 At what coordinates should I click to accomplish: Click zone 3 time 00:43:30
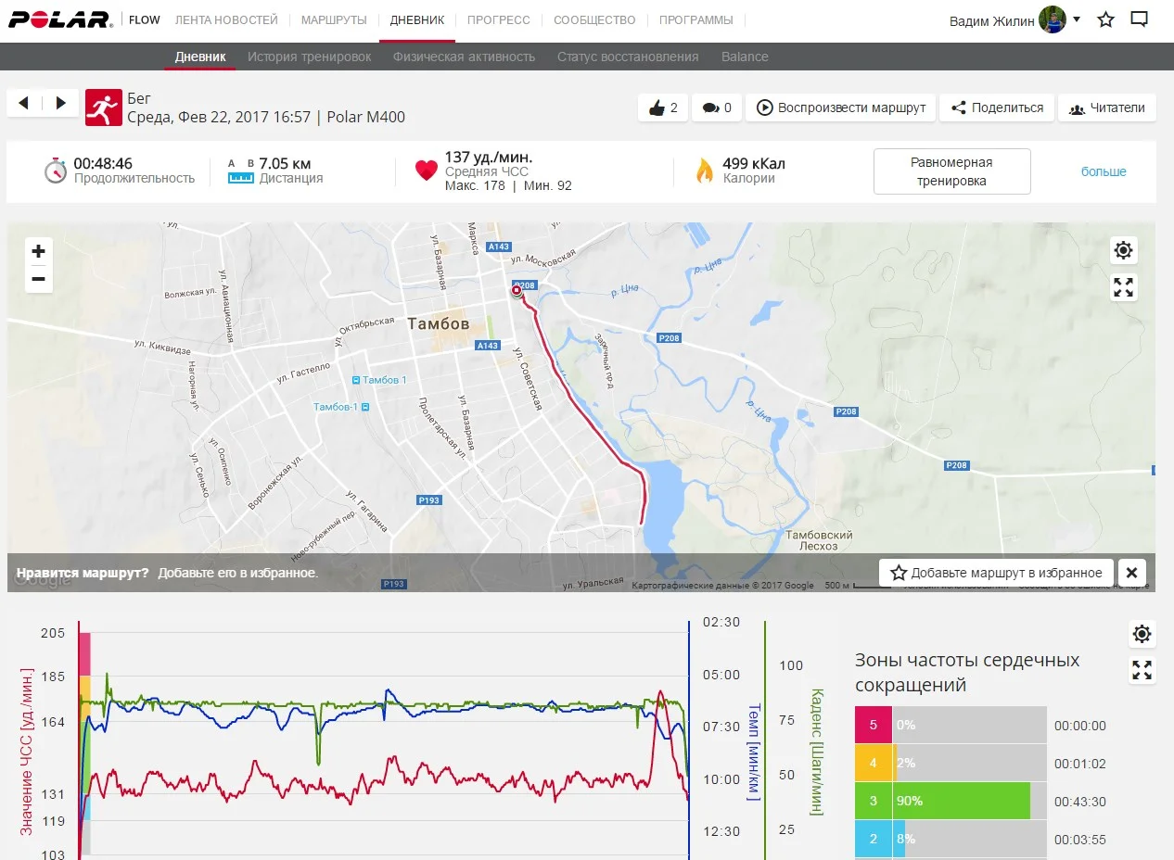click(x=1080, y=802)
